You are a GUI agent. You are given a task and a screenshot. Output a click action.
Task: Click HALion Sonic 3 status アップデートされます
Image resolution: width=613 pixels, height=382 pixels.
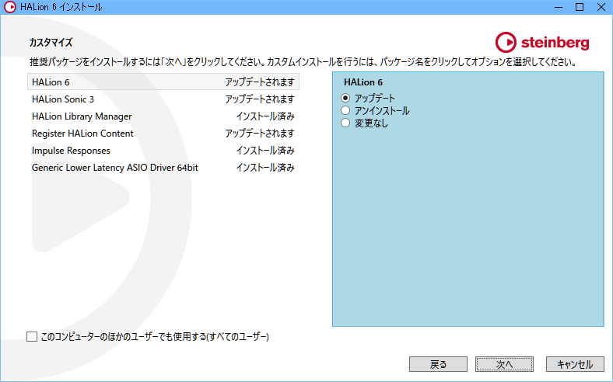click(260, 99)
